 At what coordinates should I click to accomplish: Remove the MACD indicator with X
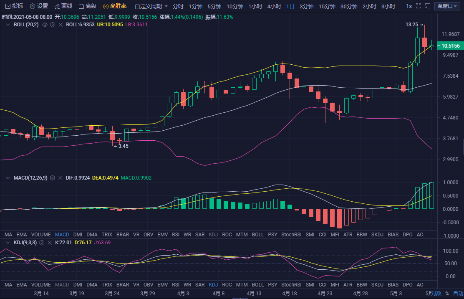pos(61,178)
